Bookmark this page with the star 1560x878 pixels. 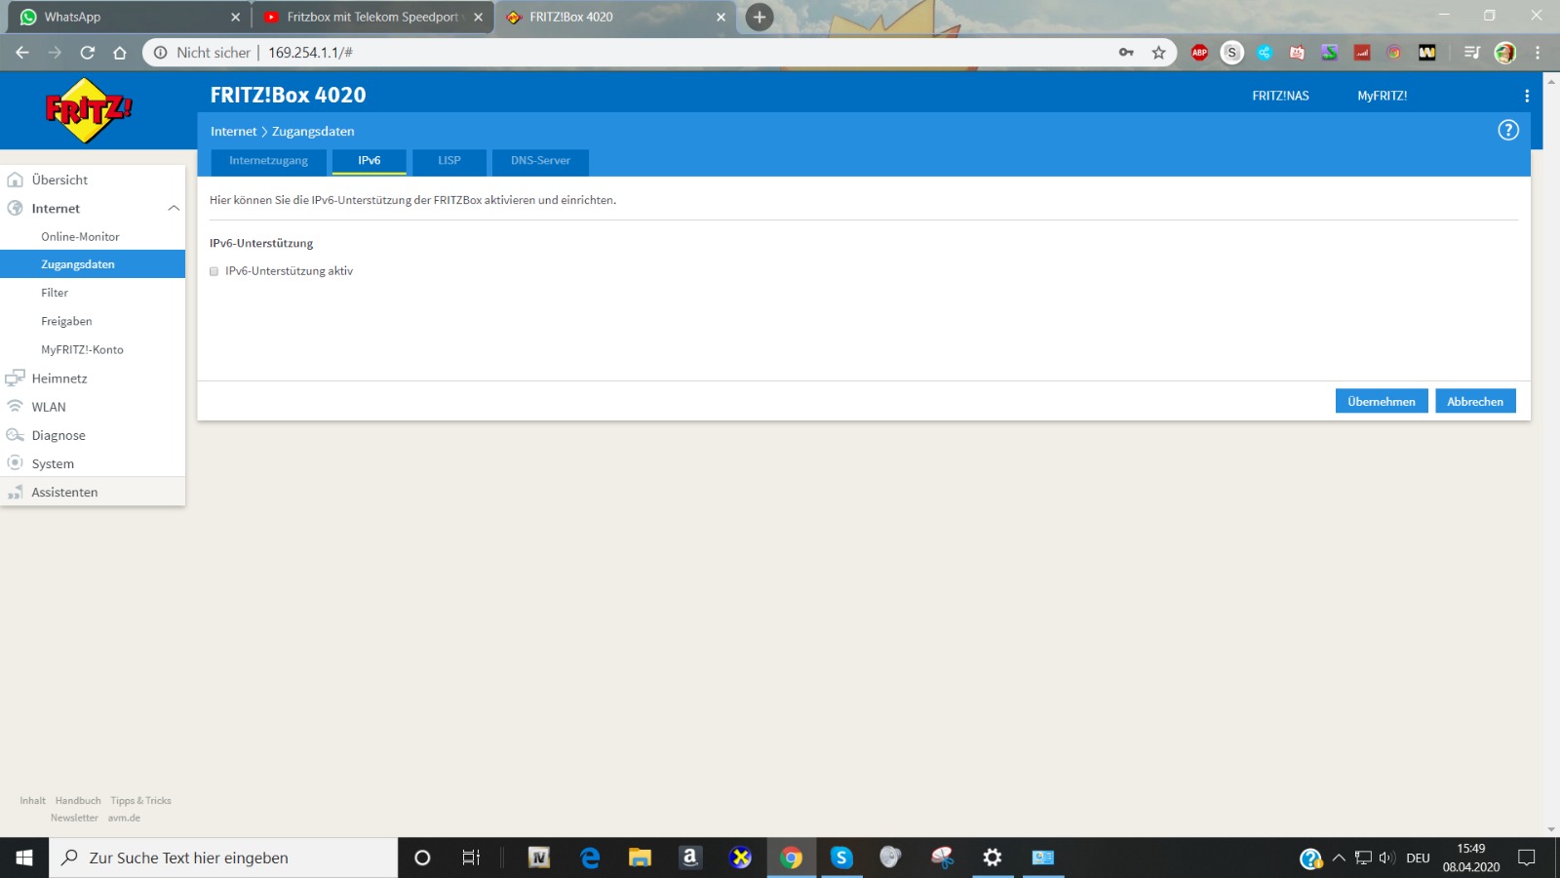coord(1158,53)
